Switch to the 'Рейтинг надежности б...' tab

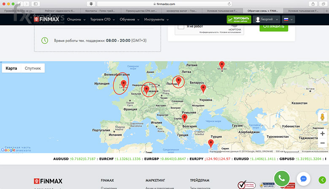click(60, 11)
